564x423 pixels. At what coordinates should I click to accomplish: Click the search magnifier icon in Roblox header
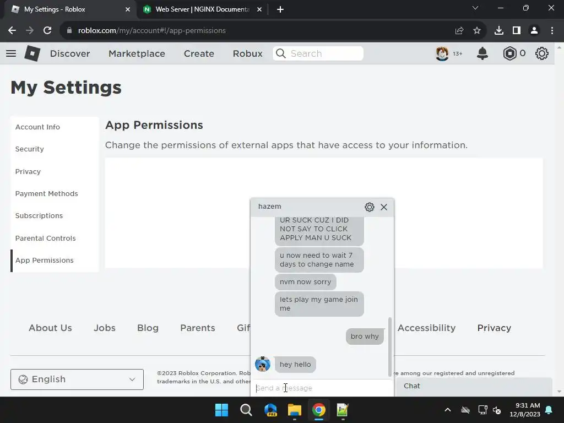tap(281, 53)
